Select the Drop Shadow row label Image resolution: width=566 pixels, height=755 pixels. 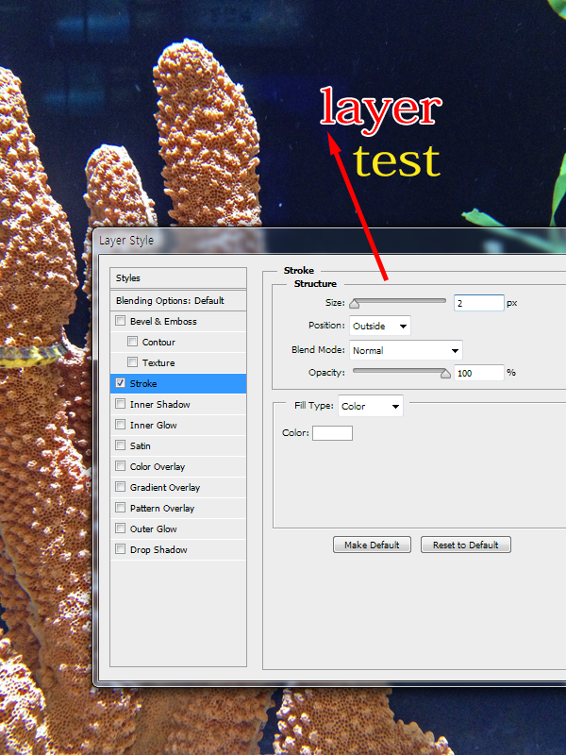(x=158, y=550)
